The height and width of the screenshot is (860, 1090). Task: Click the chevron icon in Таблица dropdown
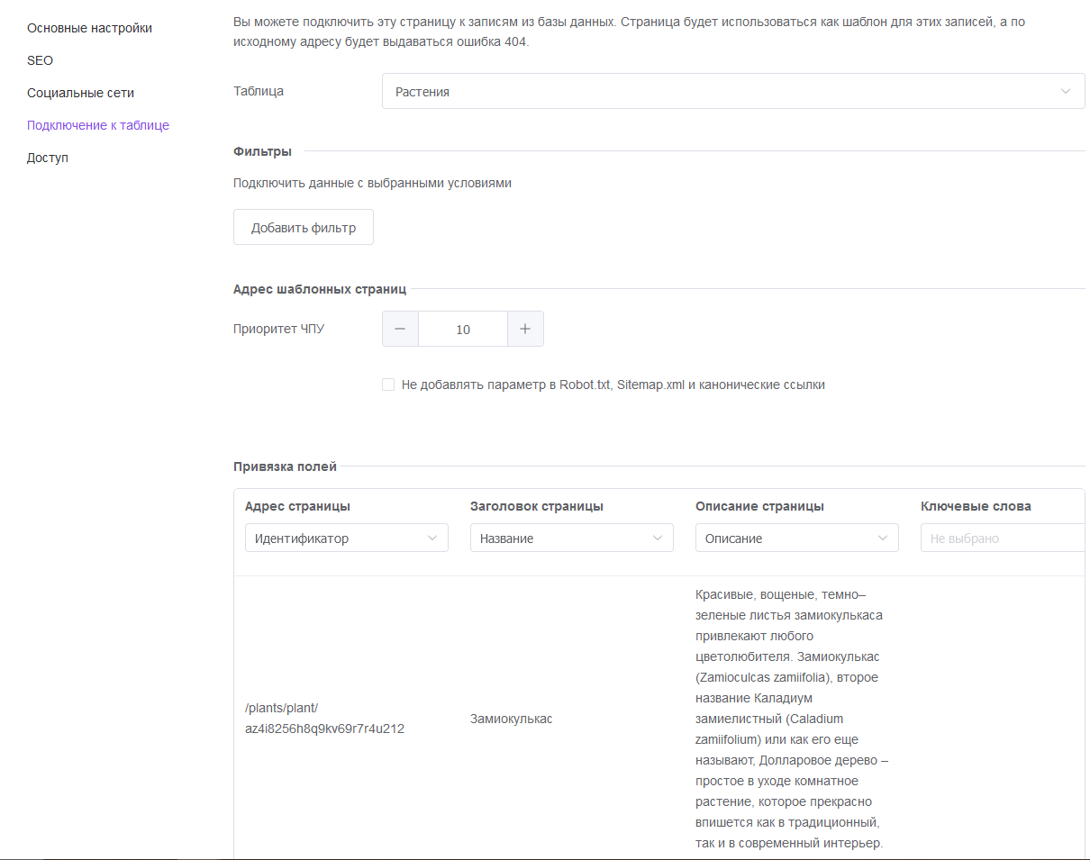pos(1066,92)
